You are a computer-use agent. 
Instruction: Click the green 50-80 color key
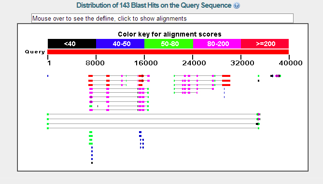tap(169, 44)
